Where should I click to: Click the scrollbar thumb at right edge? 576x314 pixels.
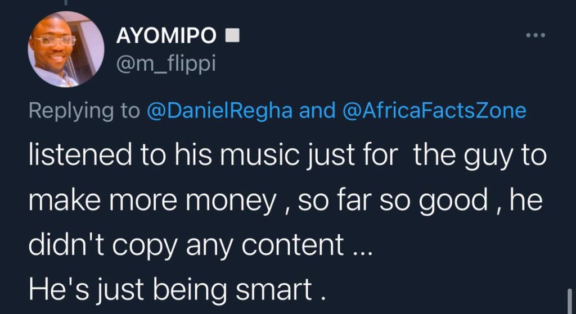pyautogui.click(x=569, y=301)
